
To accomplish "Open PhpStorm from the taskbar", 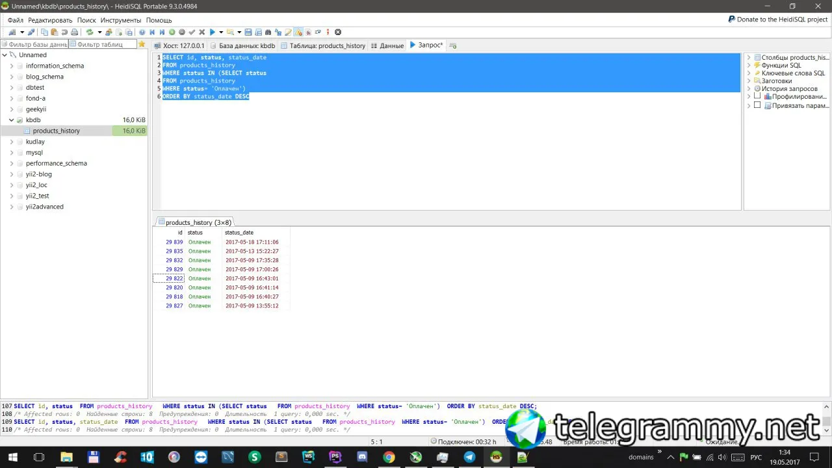I will 335,457.
